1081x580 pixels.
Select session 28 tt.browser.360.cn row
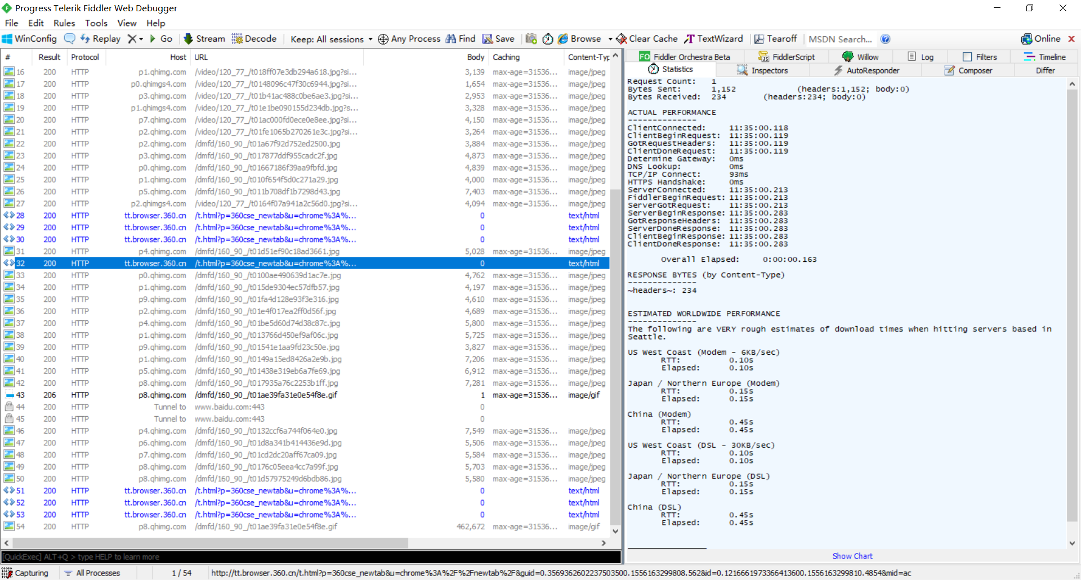[304, 216]
